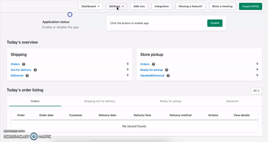Screen dimensions: 268x142
Task: Click help icon next to Store pickup Orders
Action: [x=153, y=64]
